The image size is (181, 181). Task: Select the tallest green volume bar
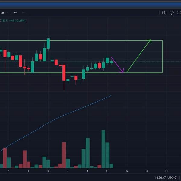103,149
